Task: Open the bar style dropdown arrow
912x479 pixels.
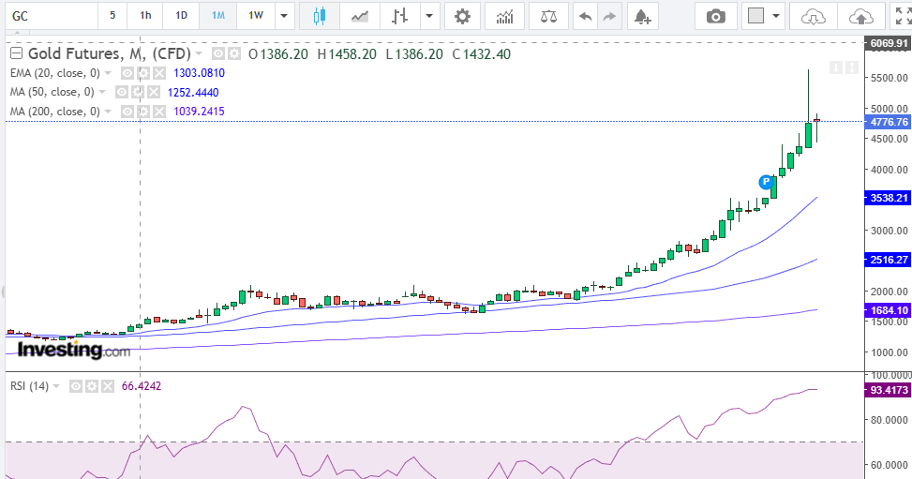Action: [x=429, y=16]
